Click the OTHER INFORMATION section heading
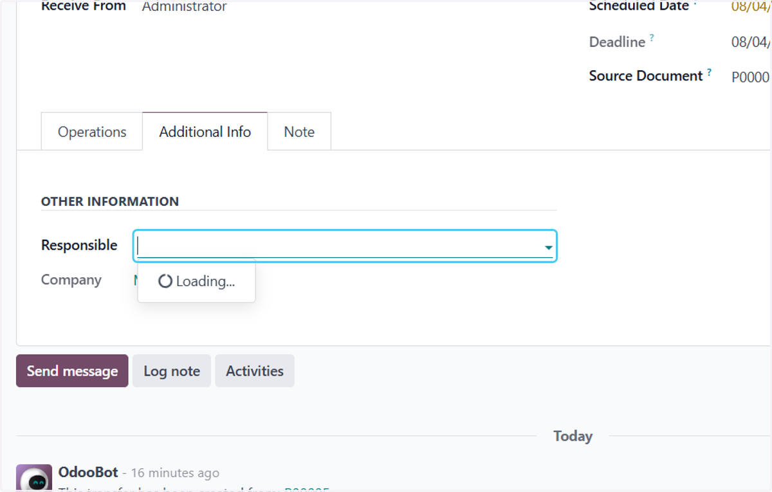Viewport: 772px width, 492px height. [x=110, y=201]
